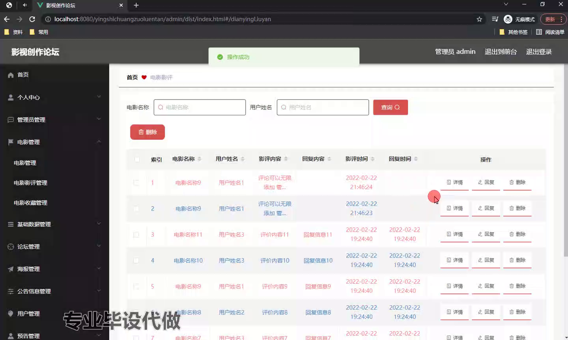Expand the 基础数据管理 menu chevron
The width and height of the screenshot is (568, 340).
(x=99, y=224)
